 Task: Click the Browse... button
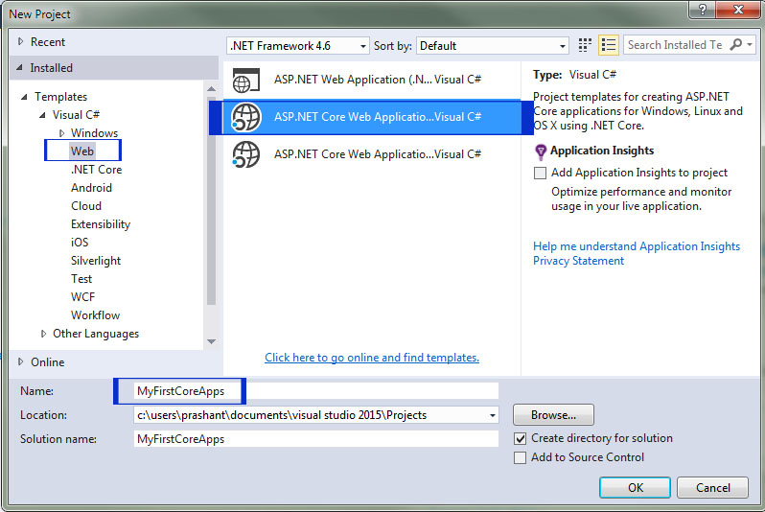553,415
